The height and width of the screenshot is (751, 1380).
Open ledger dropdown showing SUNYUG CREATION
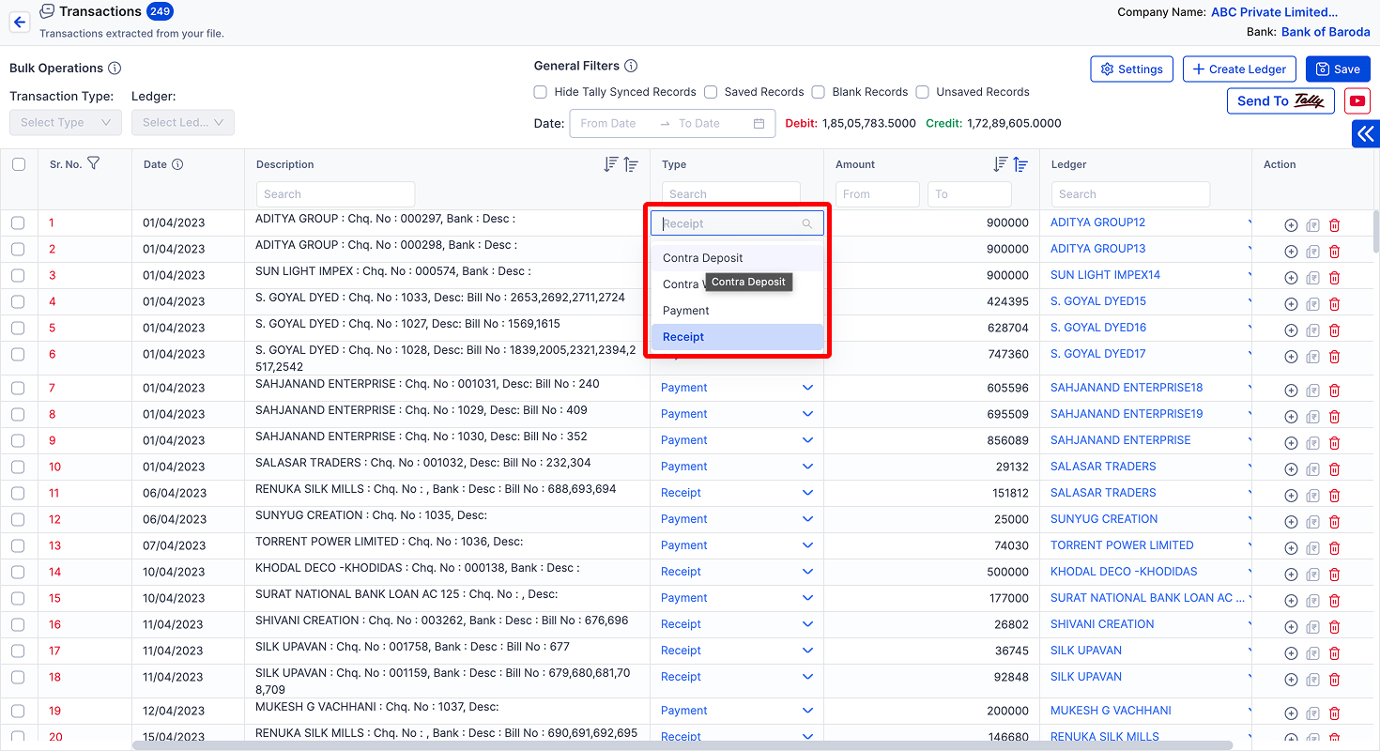pos(1150,519)
